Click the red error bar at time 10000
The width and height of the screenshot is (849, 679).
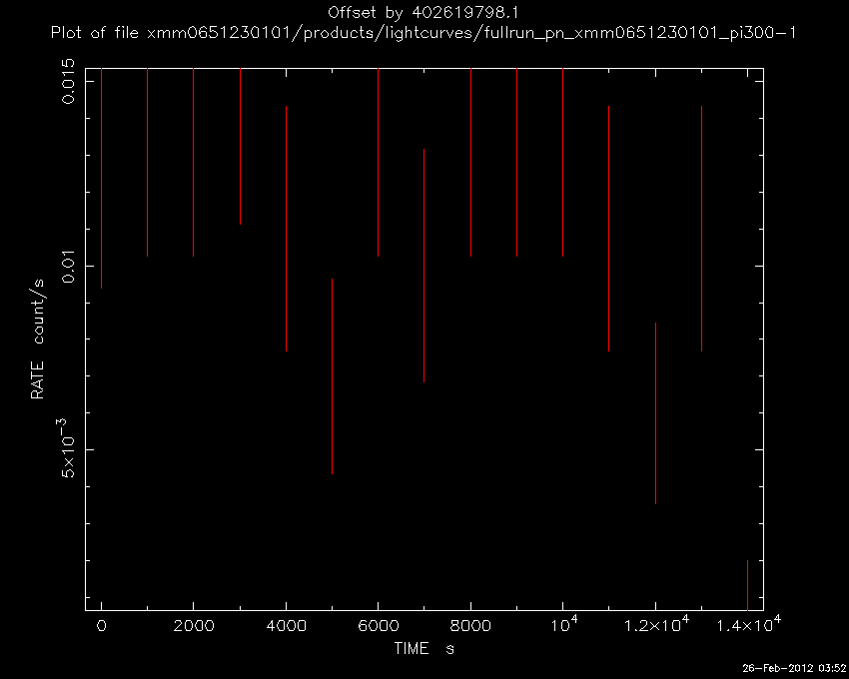[563, 163]
